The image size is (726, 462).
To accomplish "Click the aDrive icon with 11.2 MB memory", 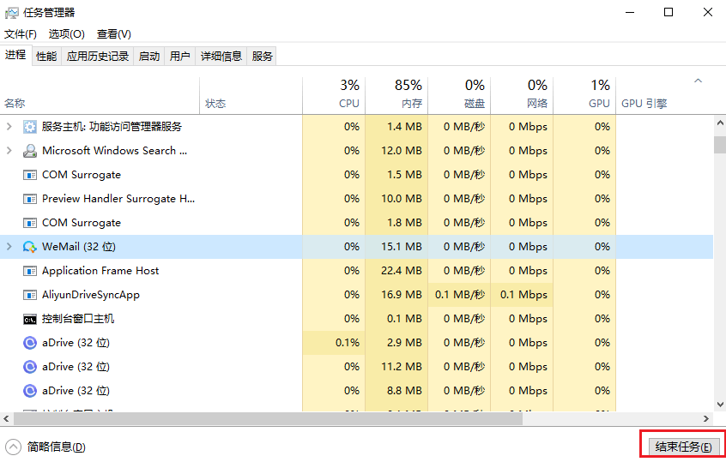I will pos(30,367).
